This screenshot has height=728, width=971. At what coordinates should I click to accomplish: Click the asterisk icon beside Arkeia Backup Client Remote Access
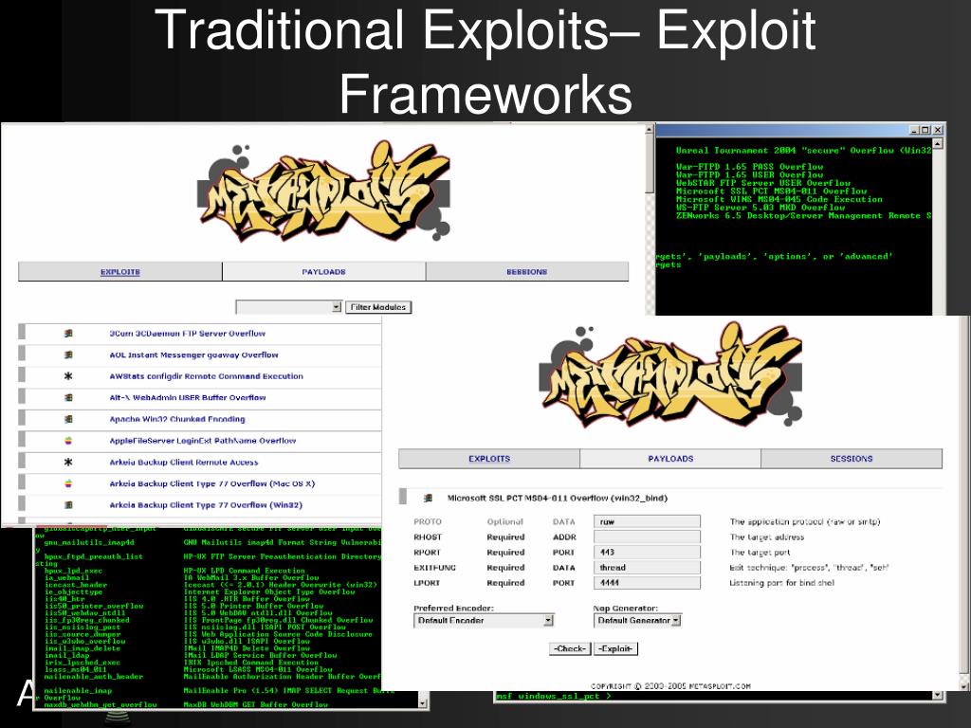click(68, 462)
